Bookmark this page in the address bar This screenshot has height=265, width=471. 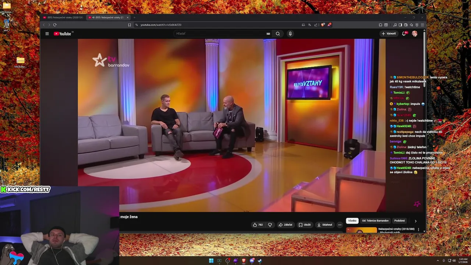tap(130, 25)
